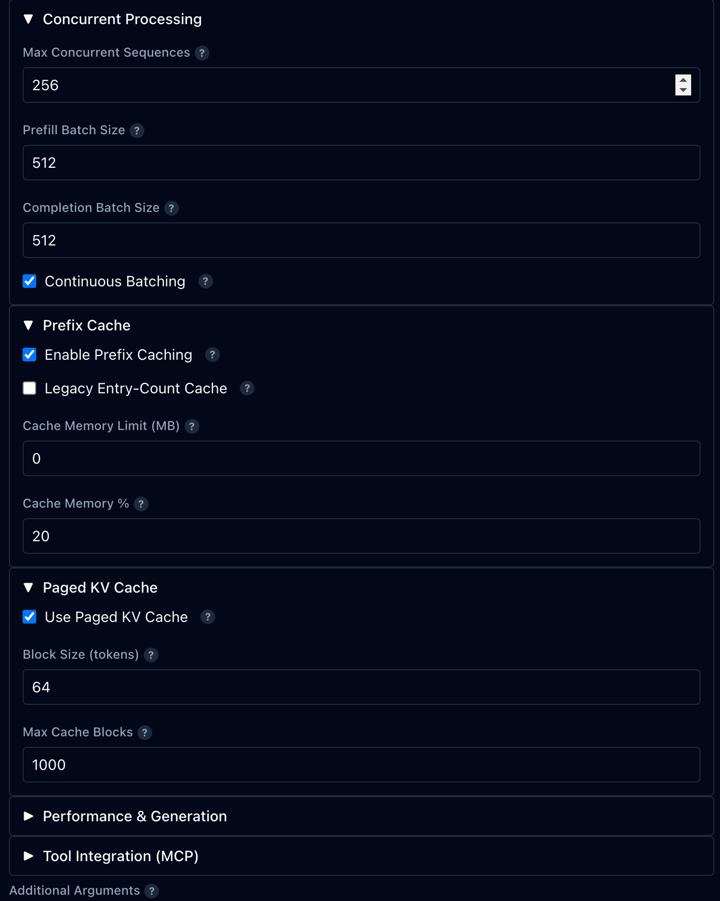Click the Cache Memory % input field
This screenshot has width=720, height=901.
pos(361,536)
